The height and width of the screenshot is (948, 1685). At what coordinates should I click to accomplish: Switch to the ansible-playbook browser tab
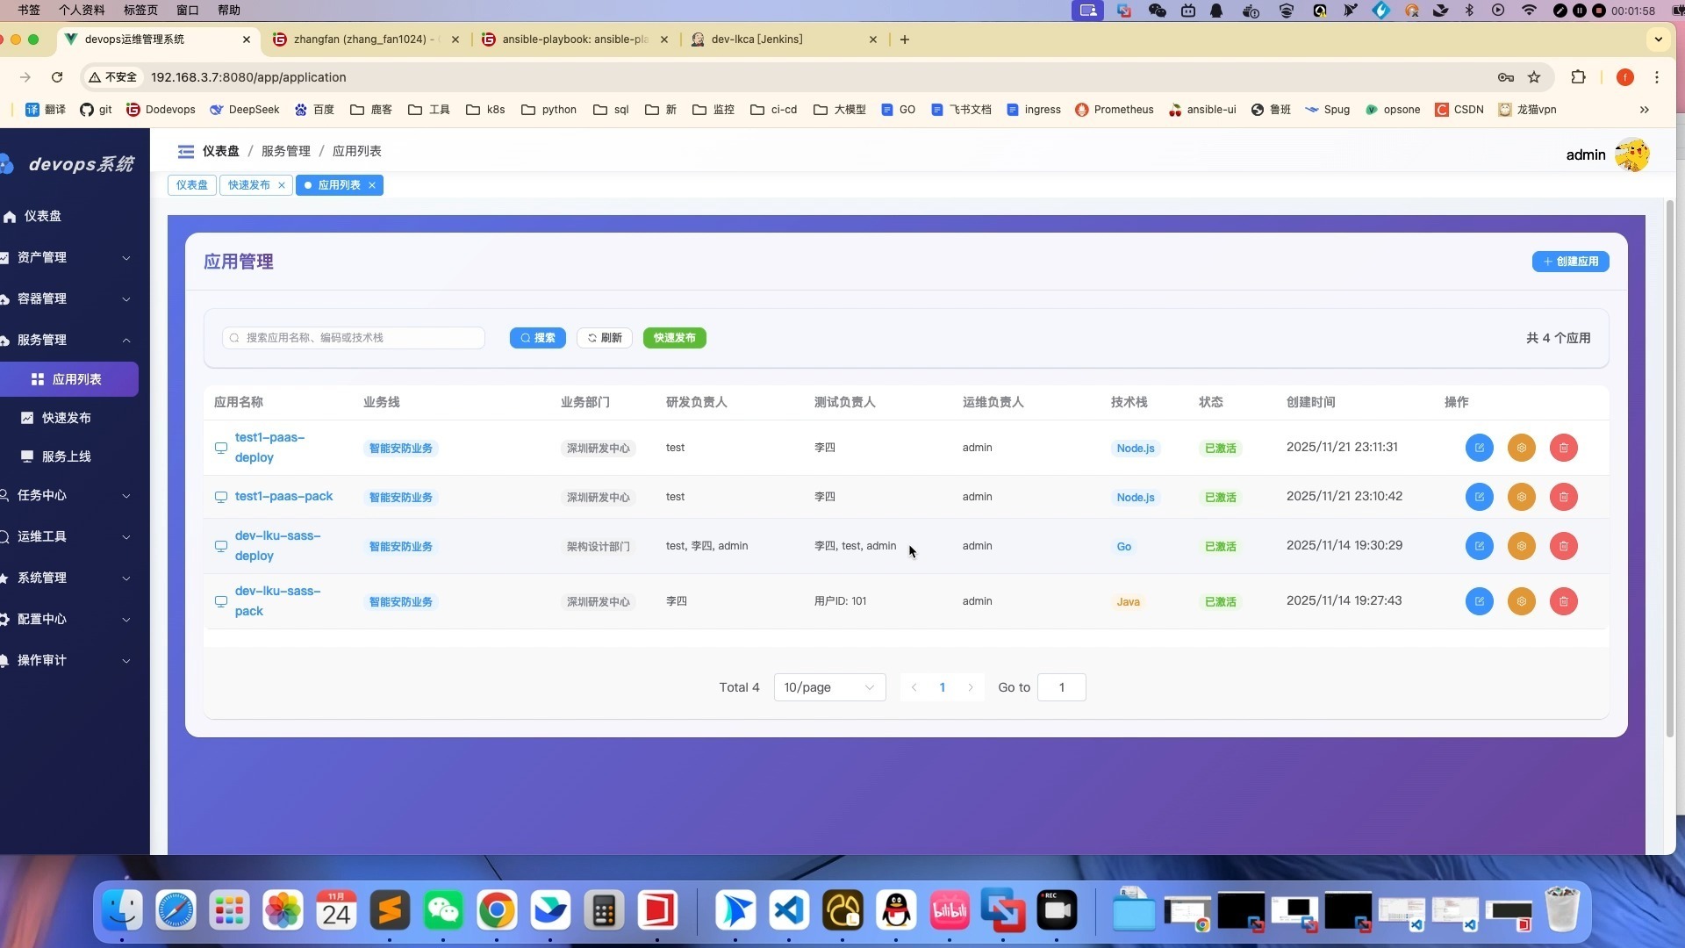coord(575,39)
